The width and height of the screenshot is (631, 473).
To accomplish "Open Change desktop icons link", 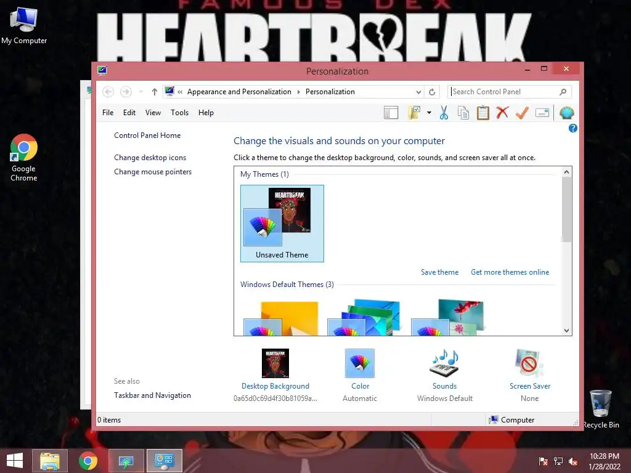I will [x=150, y=158].
